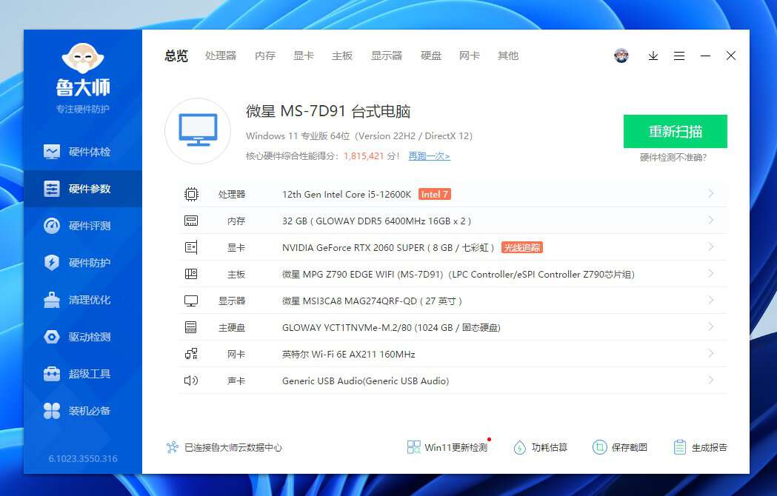Open the hamburger menu icon
This screenshot has height=496, width=777.
680,56
